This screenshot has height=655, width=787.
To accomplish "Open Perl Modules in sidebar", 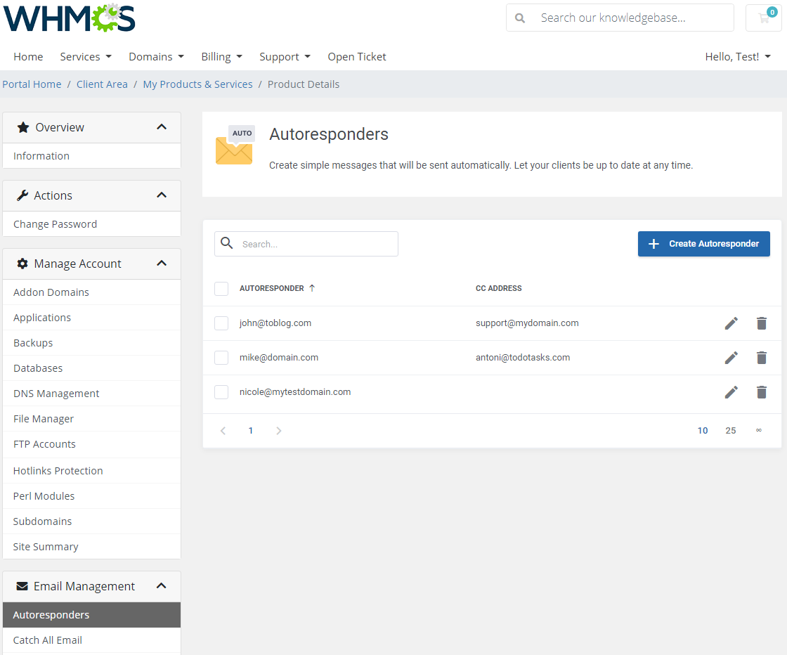I will 92,496.
